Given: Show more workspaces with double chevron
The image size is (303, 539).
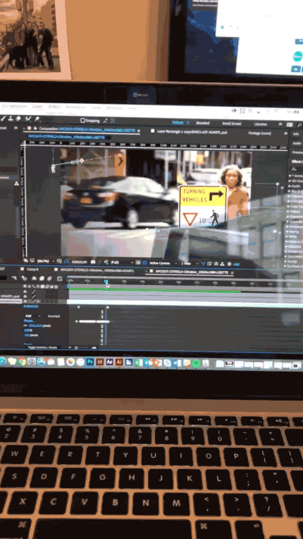Looking at the screenshot, I should 280,124.
